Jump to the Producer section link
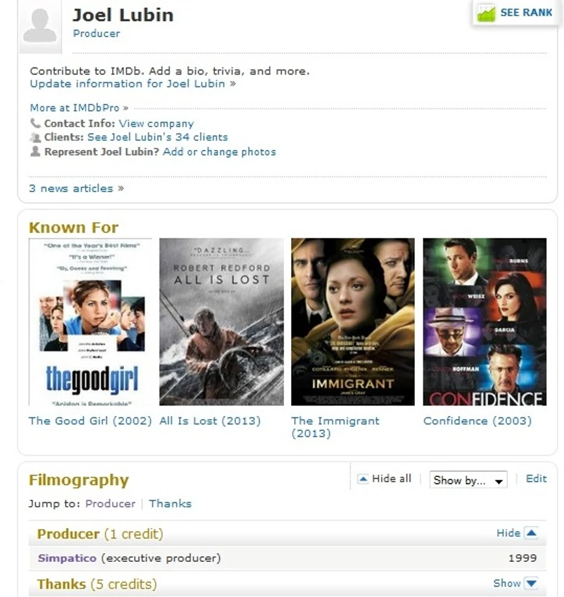Screen dimensions: 564x597 click(110, 504)
